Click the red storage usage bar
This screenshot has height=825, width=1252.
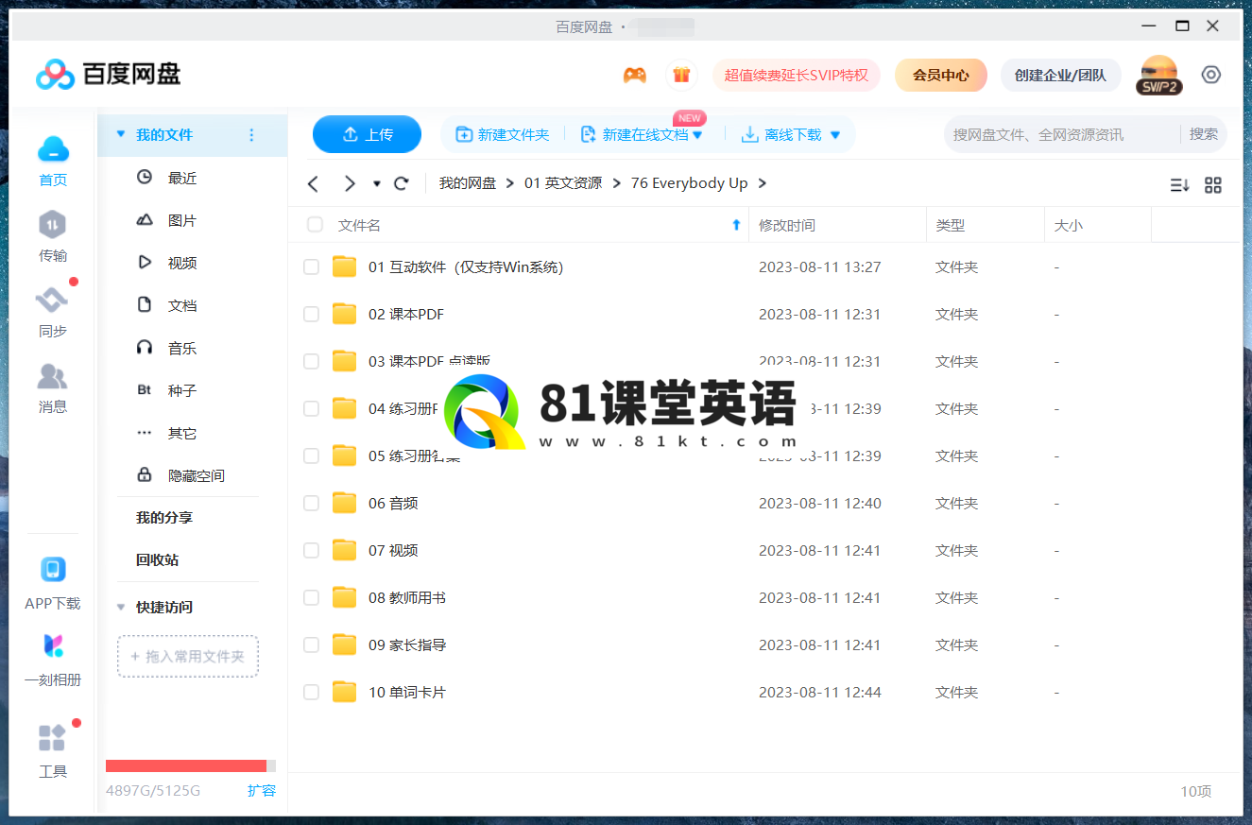click(186, 765)
